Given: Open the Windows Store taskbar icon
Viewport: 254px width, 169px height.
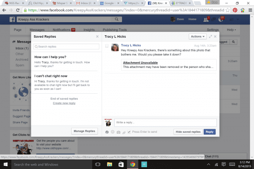Looking at the screenshot, I should tap(121, 164).
